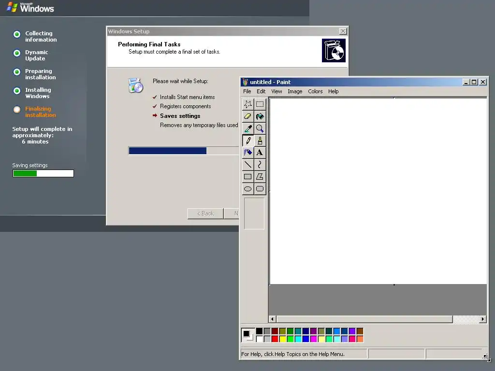Select the white palette swatch
Screen dimensions: 495x371
tap(260, 339)
